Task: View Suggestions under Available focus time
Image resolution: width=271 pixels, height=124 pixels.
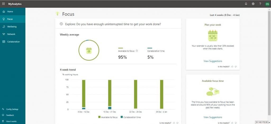Action: click(213, 117)
